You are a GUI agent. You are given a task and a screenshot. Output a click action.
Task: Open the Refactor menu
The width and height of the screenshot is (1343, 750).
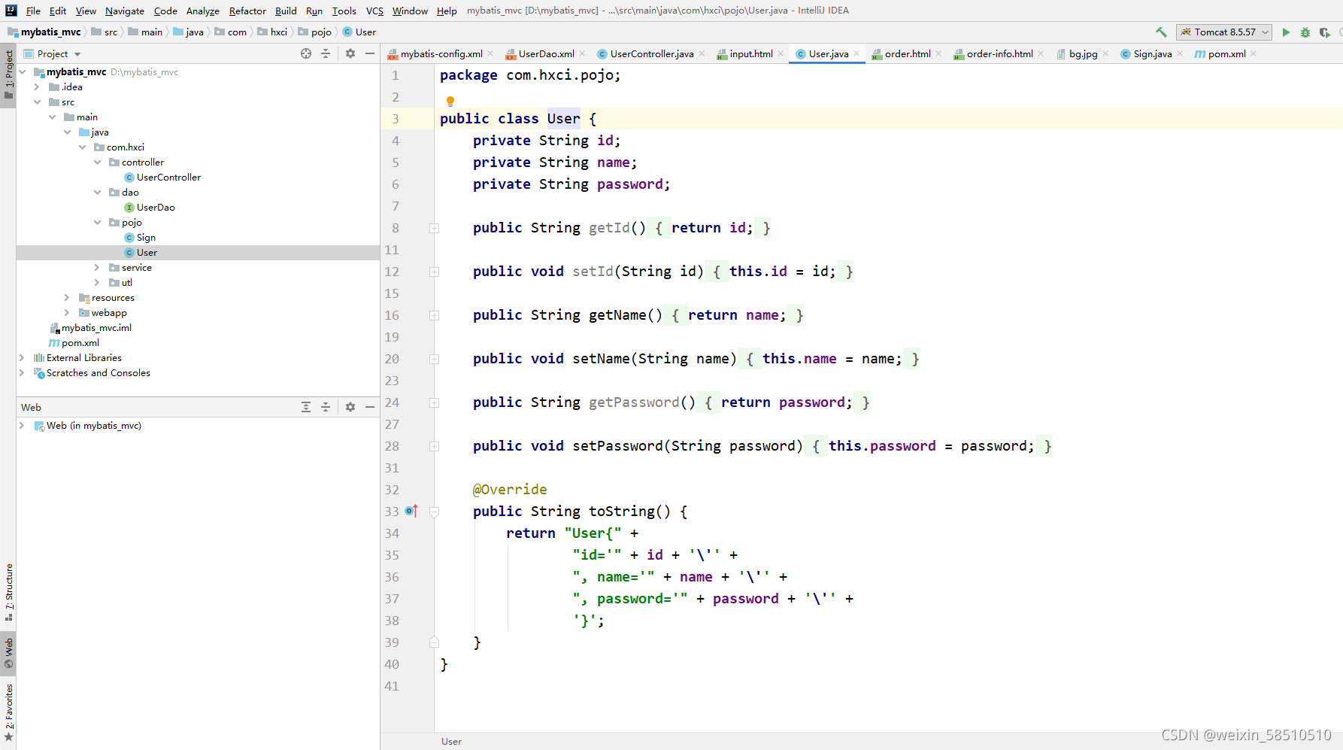pyautogui.click(x=247, y=11)
